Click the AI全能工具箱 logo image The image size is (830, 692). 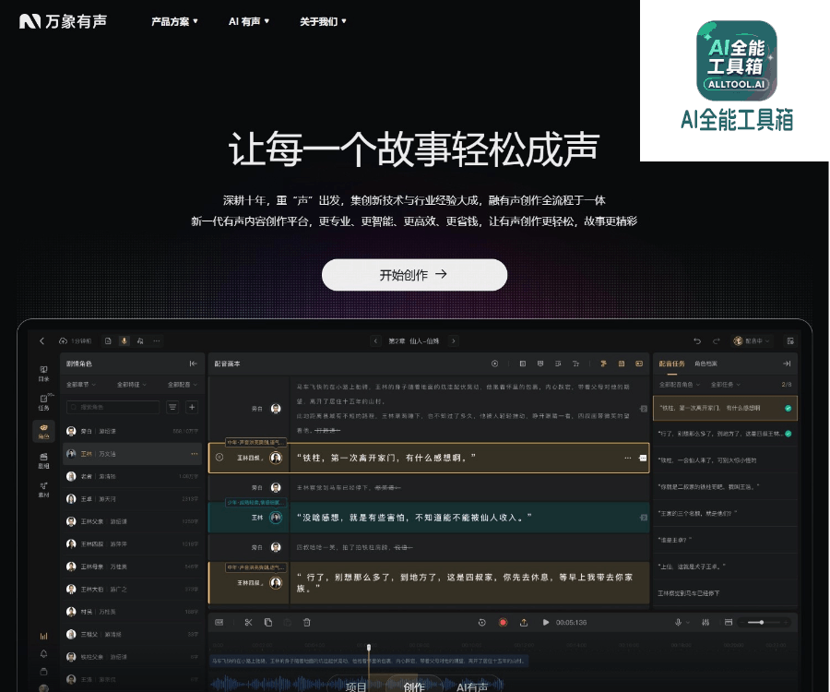click(x=736, y=60)
